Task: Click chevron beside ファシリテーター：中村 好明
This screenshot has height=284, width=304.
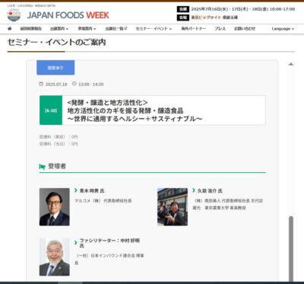Action: click(76, 243)
